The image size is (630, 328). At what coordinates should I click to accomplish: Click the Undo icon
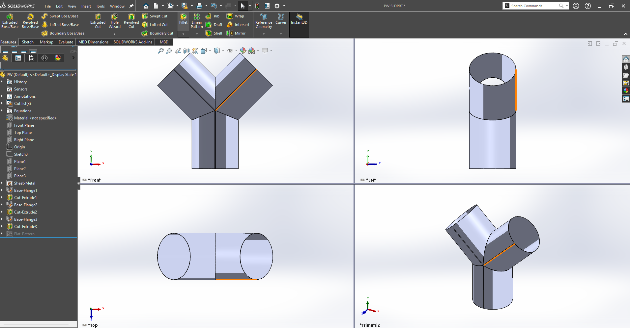coord(214,6)
